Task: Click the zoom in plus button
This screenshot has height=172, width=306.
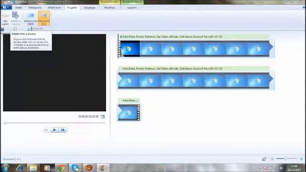Action: point(301,159)
